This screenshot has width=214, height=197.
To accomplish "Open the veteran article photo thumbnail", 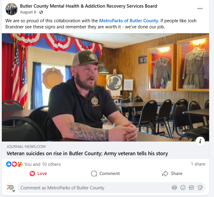I will point(105,88).
